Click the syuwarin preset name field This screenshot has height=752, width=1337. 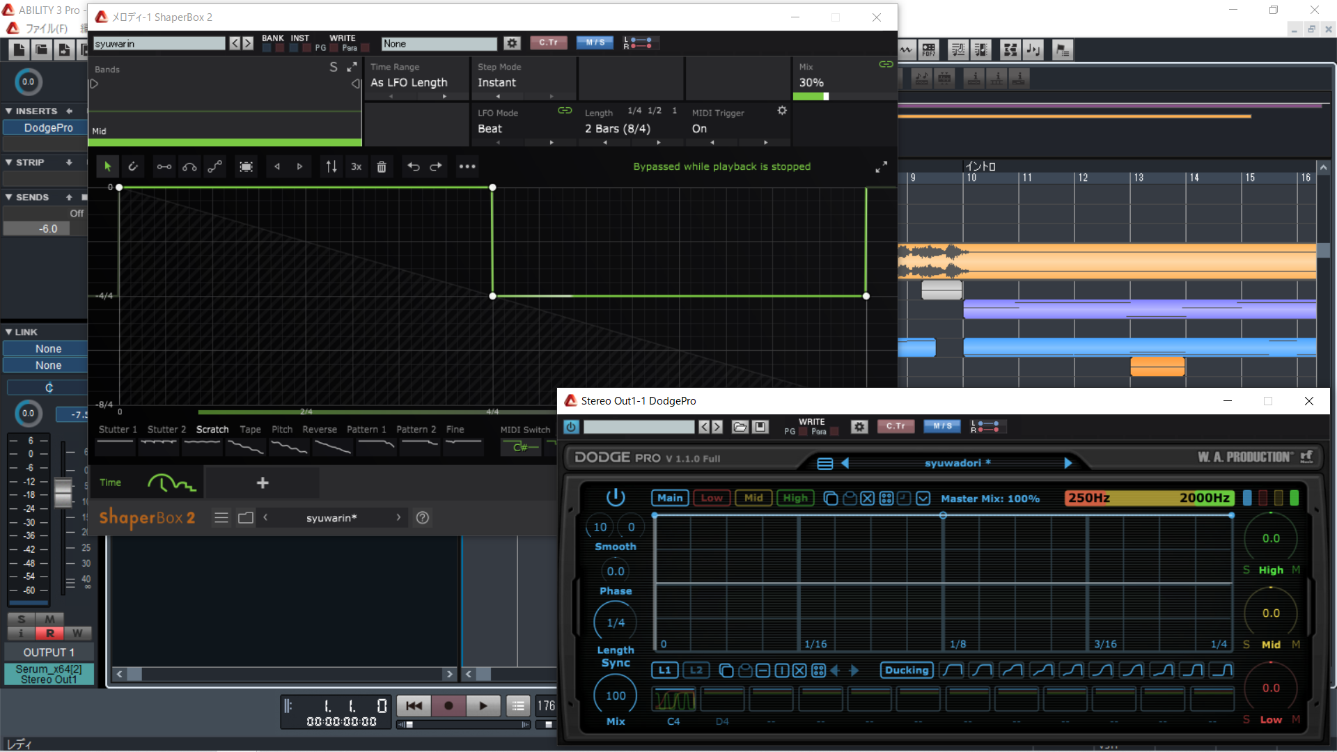pos(159,44)
